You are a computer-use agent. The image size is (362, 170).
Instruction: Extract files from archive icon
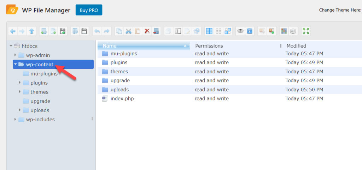262,31
